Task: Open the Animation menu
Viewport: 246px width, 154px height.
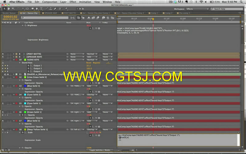Action: (x=85, y=2)
